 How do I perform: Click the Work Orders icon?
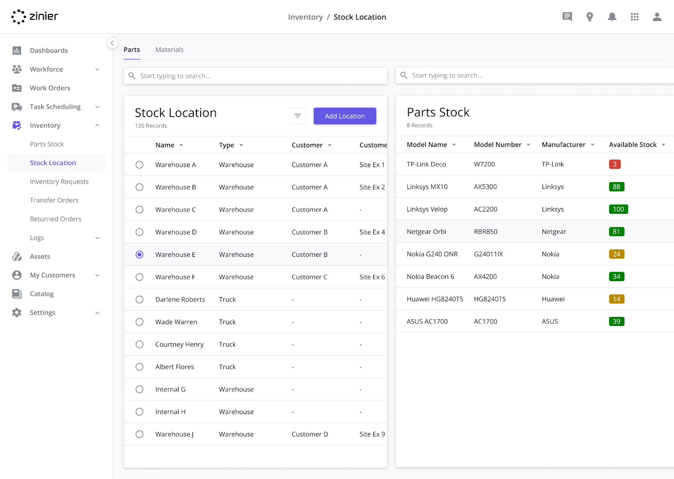pyautogui.click(x=17, y=88)
